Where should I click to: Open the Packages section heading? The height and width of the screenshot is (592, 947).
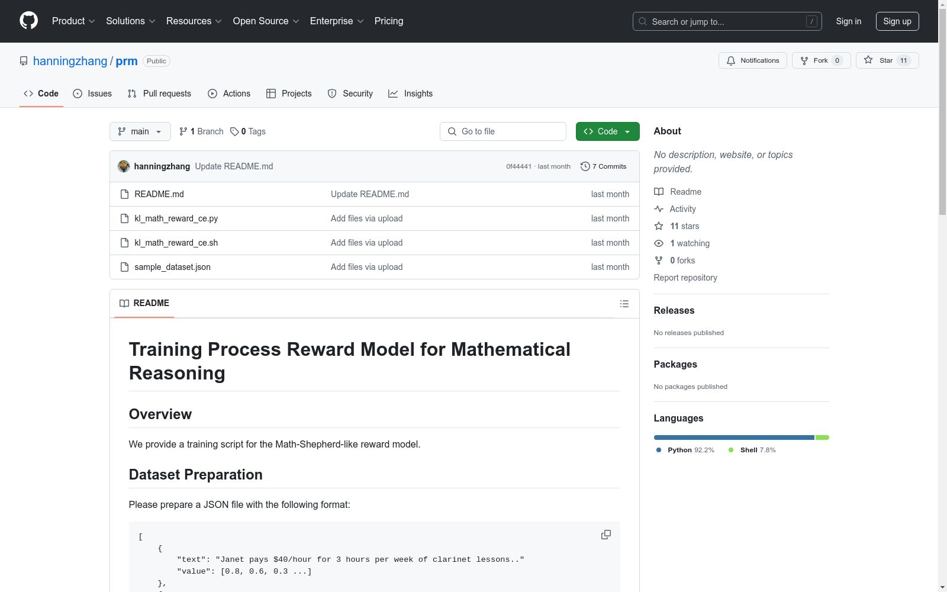tap(675, 364)
